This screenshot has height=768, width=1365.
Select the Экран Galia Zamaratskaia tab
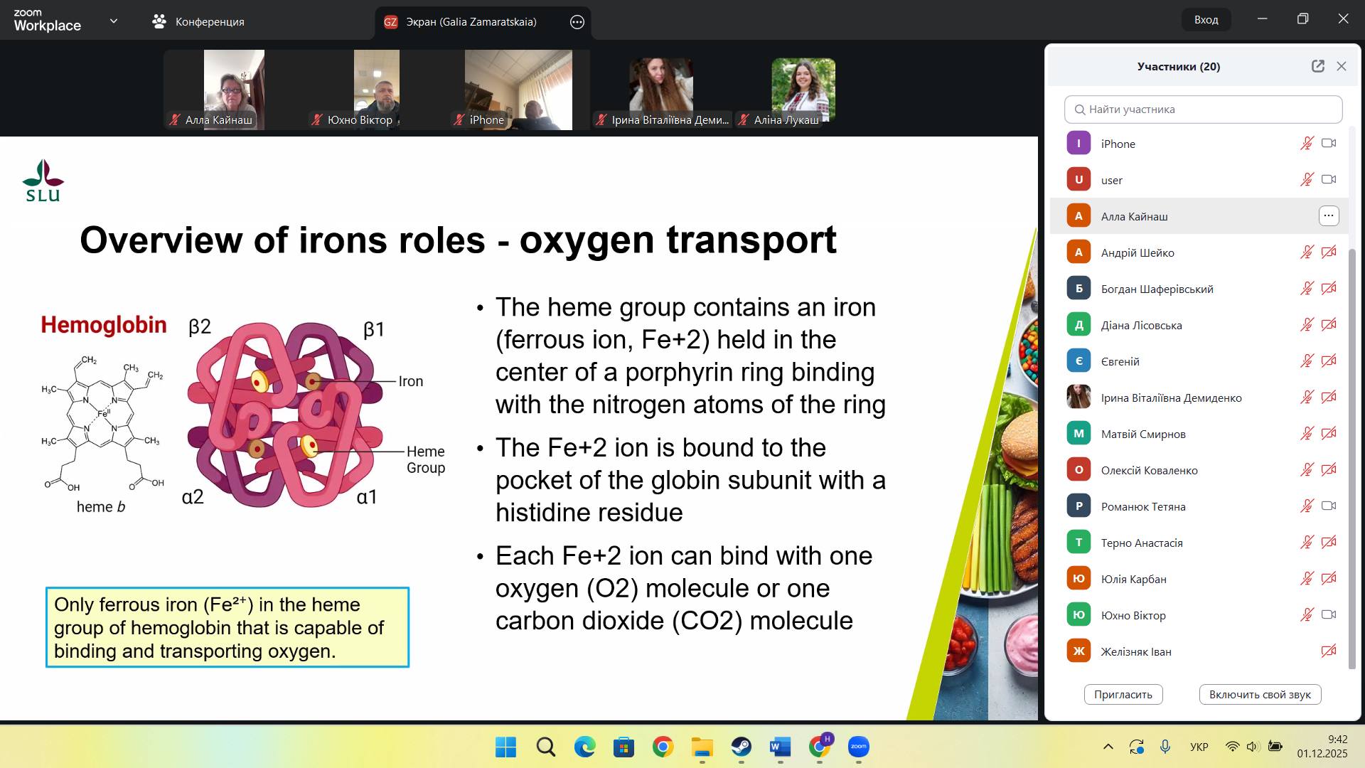tap(471, 22)
